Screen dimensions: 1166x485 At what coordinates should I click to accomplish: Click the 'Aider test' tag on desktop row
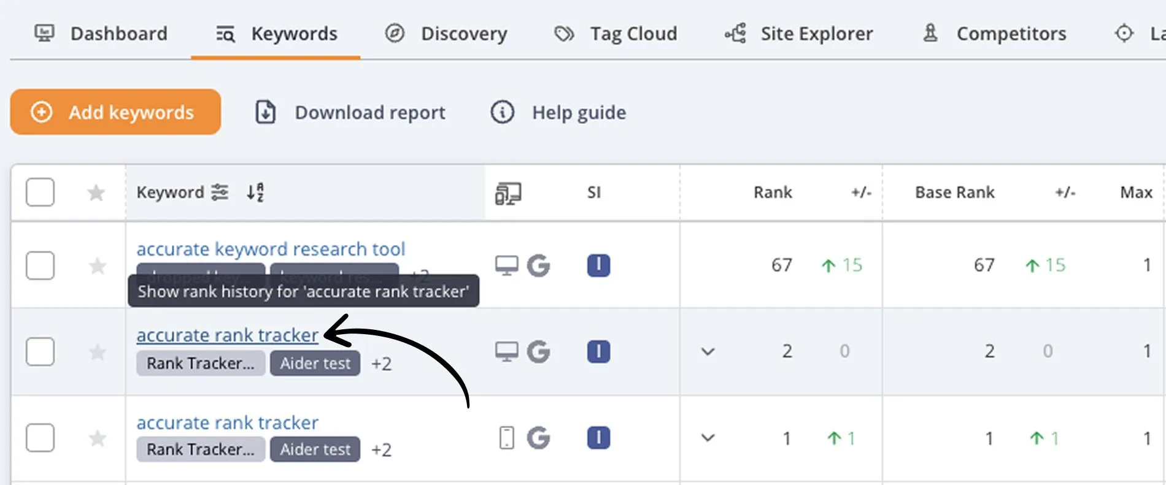pyautogui.click(x=315, y=364)
